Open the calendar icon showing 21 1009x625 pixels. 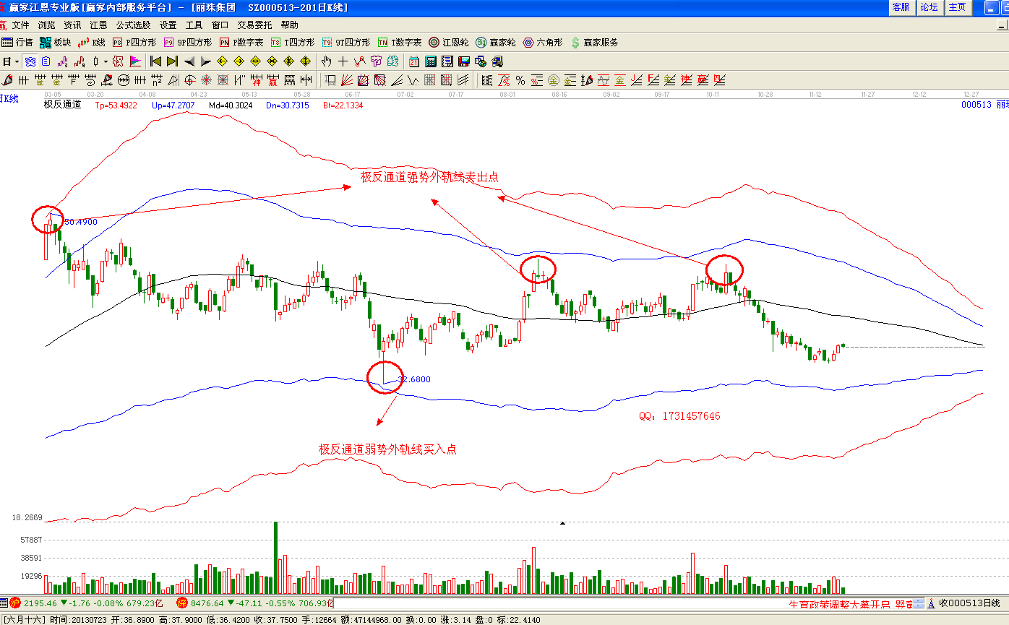coord(414,61)
